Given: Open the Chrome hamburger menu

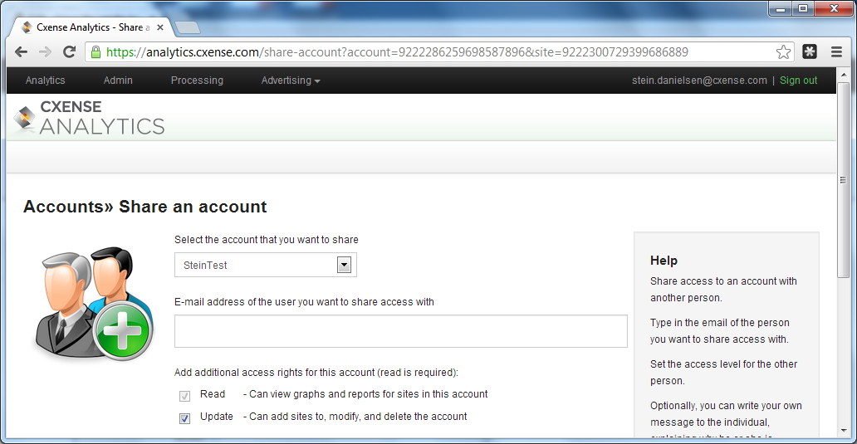Looking at the screenshot, I should click(x=836, y=52).
